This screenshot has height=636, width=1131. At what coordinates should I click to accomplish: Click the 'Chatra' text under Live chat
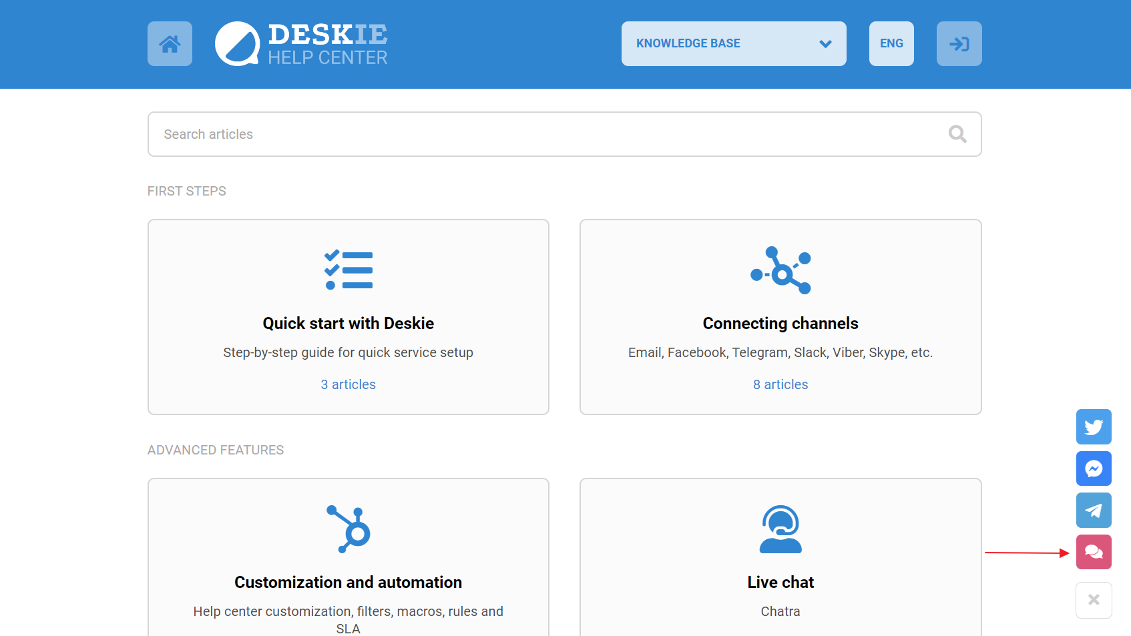click(x=780, y=611)
